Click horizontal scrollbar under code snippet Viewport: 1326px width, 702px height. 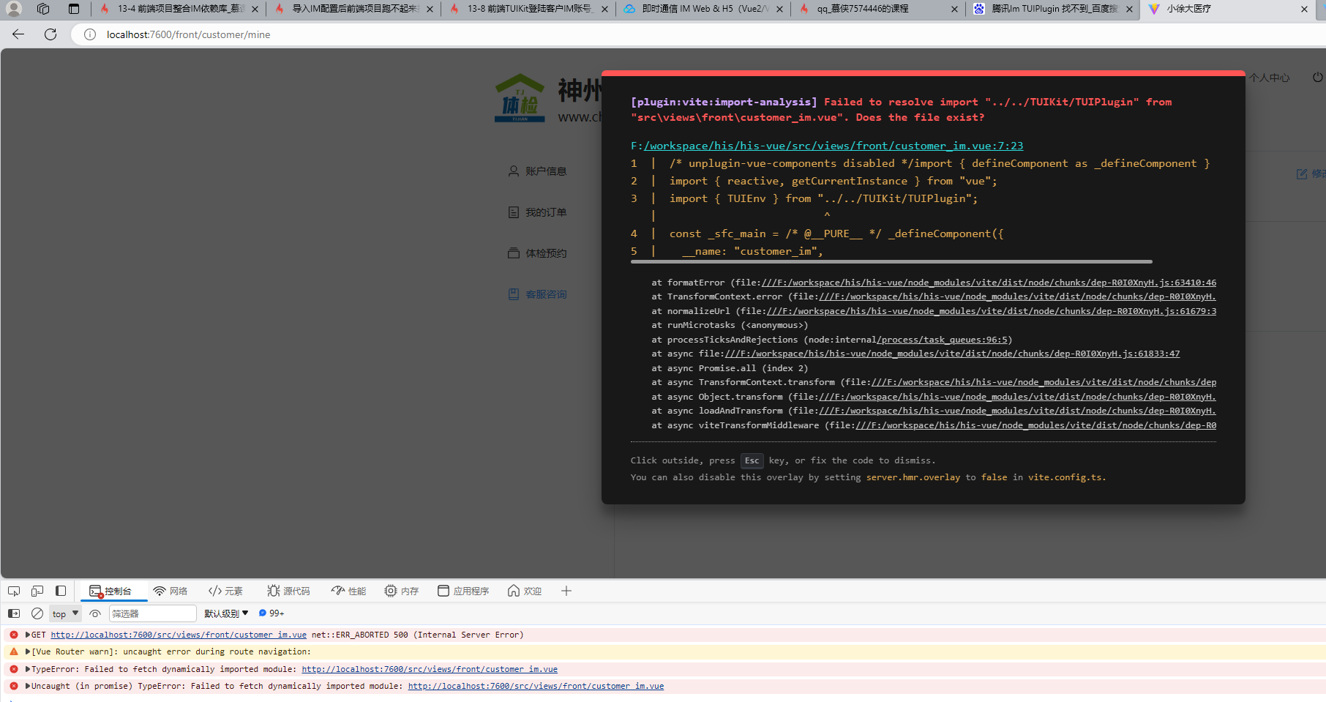coord(891,261)
